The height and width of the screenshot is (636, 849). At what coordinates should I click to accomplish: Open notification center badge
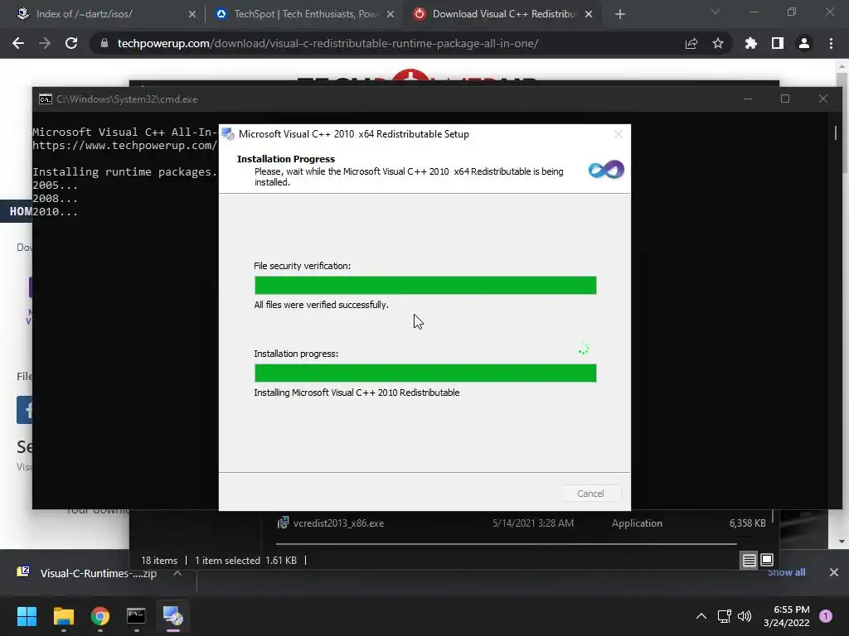point(826,616)
